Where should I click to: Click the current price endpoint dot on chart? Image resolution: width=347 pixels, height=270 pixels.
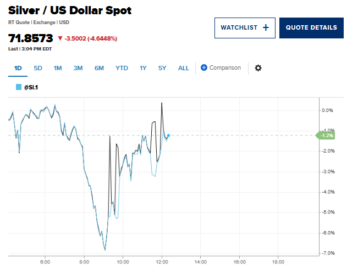point(168,136)
